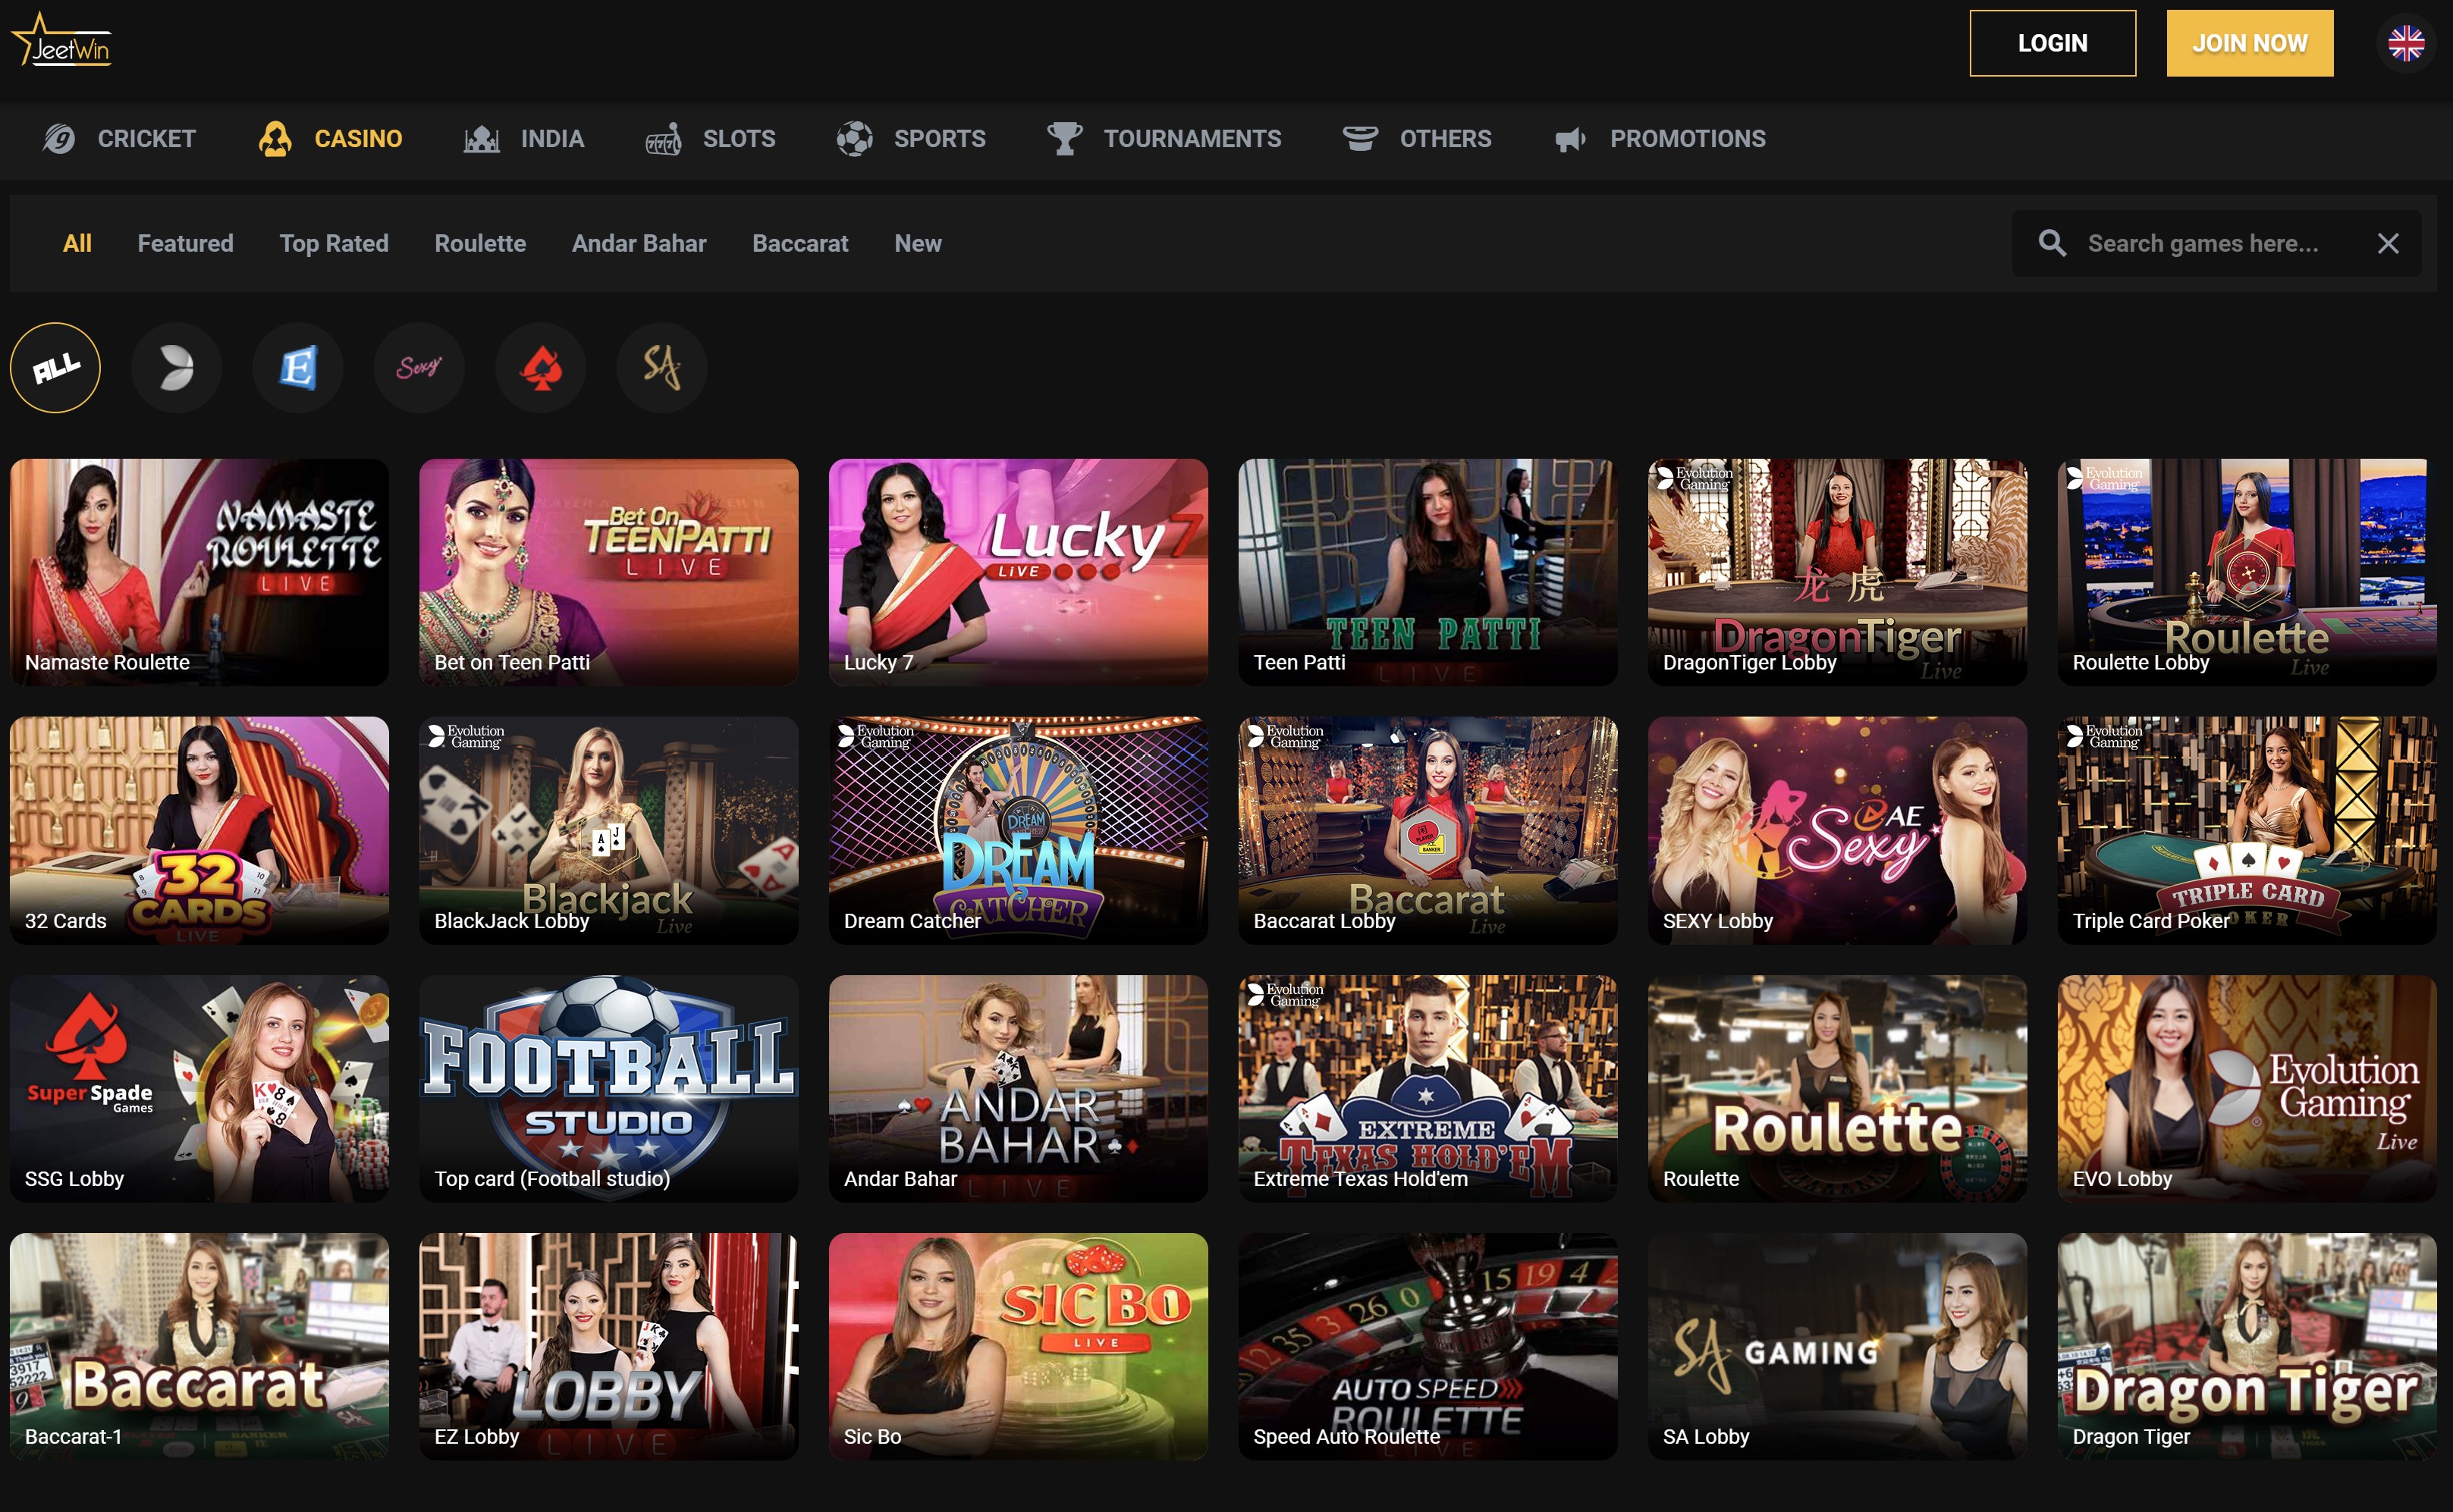Open Bet on Teen Patti game

(608, 572)
